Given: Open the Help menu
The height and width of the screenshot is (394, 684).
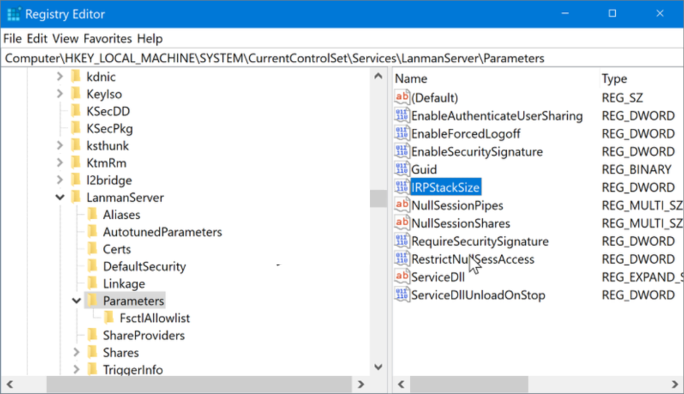Looking at the screenshot, I should [x=150, y=38].
